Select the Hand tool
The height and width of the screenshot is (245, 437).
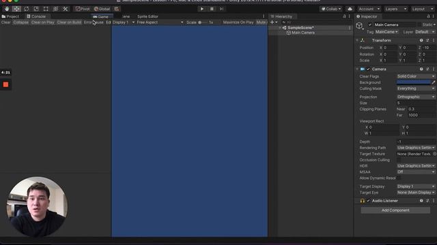tap(7, 9)
